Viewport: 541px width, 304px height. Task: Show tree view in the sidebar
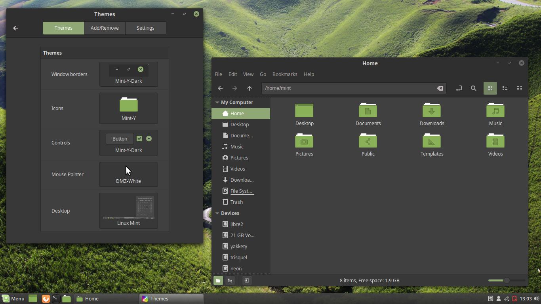pyautogui.click(x=230, y=281)
